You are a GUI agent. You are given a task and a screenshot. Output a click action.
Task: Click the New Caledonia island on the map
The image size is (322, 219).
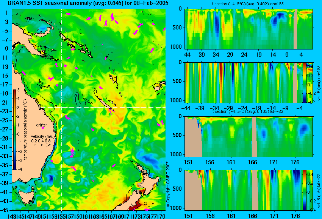coord(105,103)
